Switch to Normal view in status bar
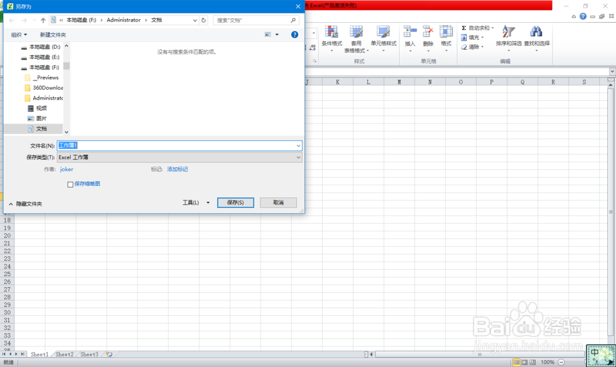616x367 pixels. (516, 362)
